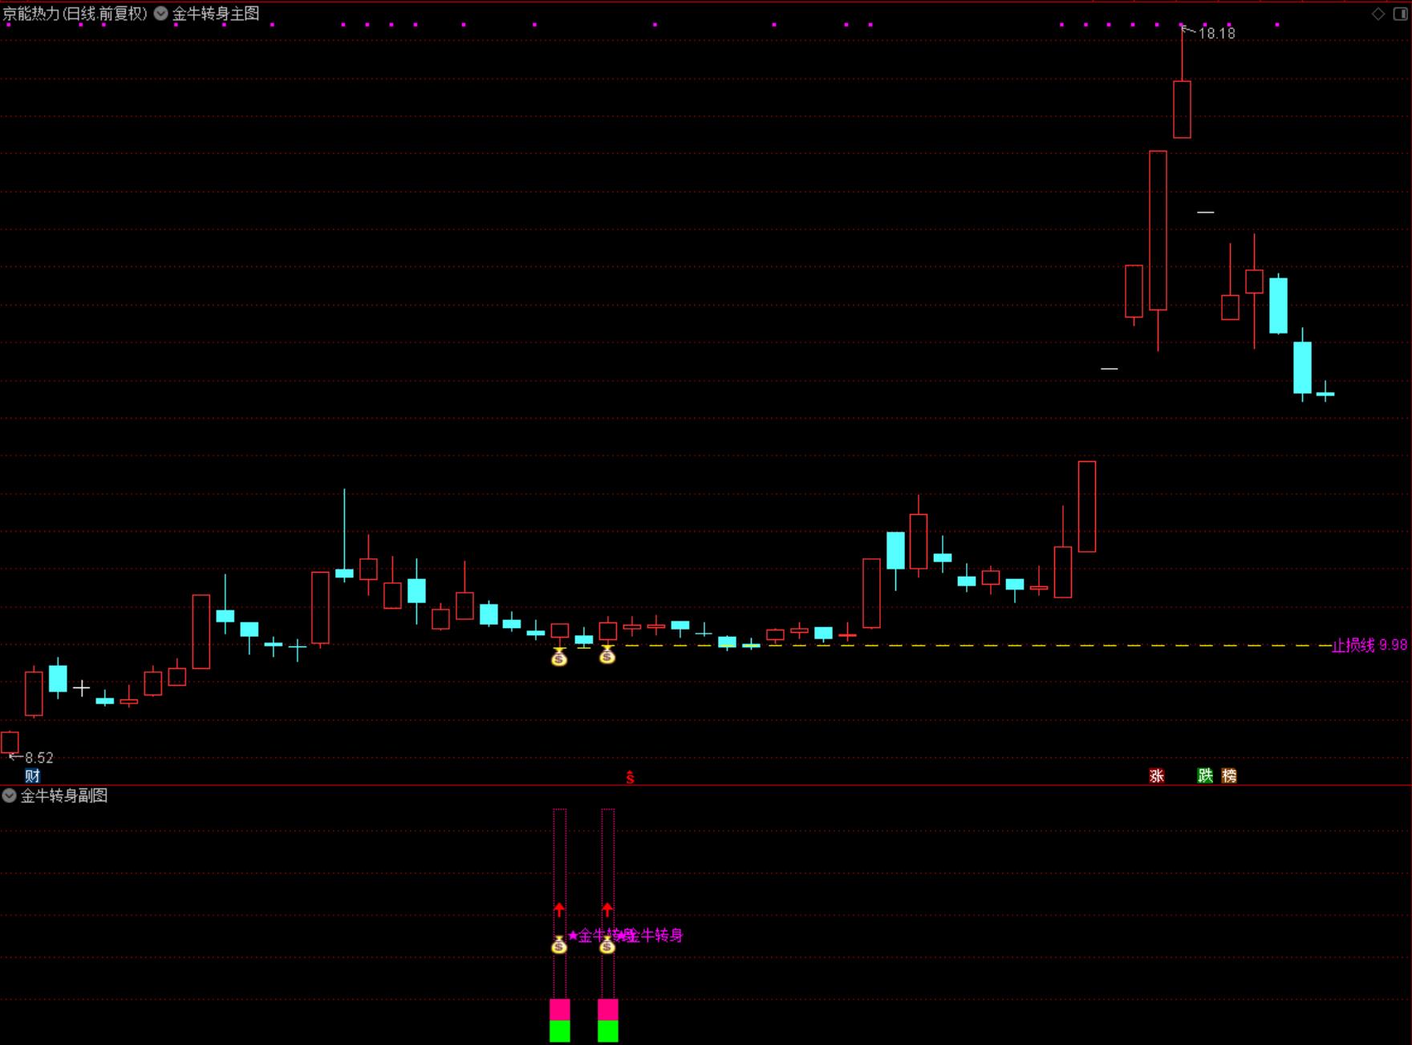1412x1045 pixels.
Task: Click the 金牛转身主图 indicator name
Action: coord(216,14)
